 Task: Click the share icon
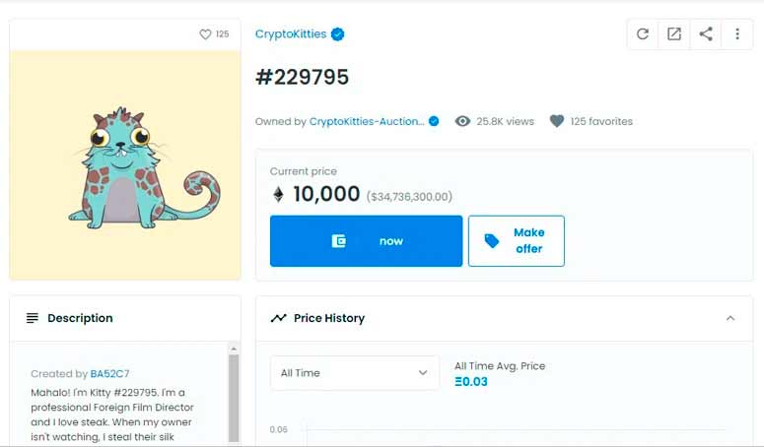706,34
